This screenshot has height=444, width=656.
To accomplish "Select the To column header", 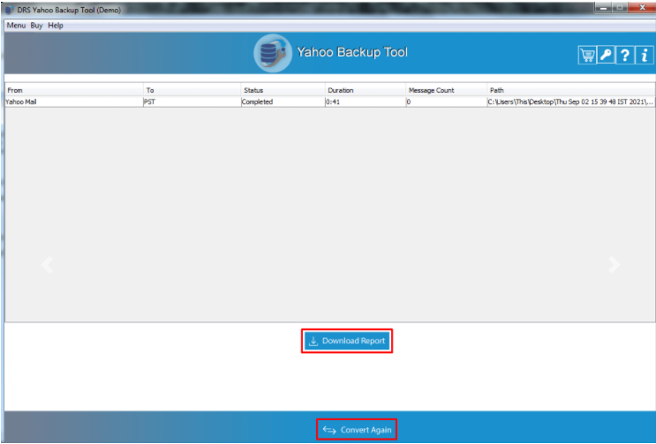I will pyautogui.click(x=192, y=90).
